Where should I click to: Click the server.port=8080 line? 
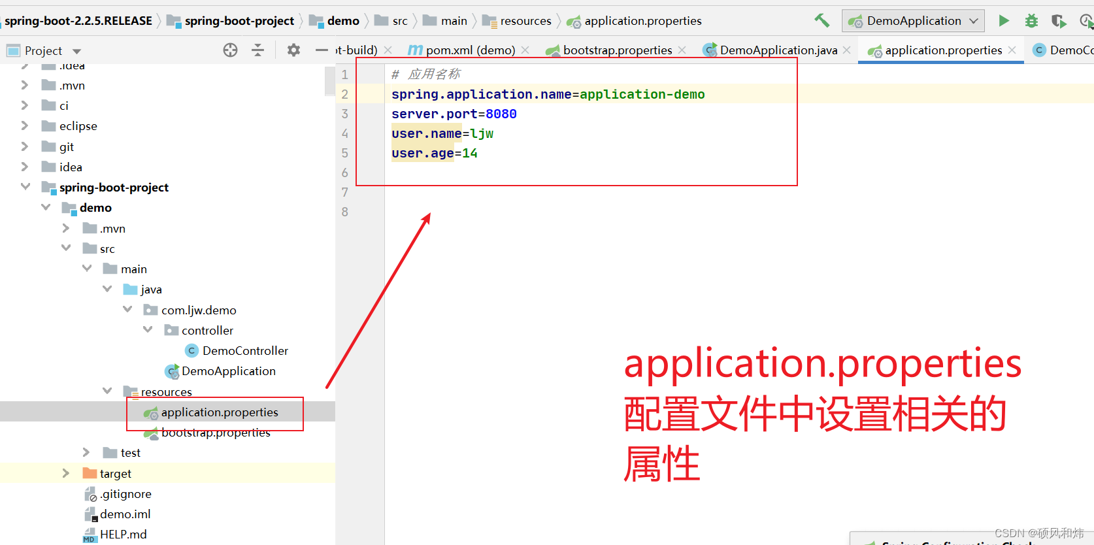click(x=454, y=114)
